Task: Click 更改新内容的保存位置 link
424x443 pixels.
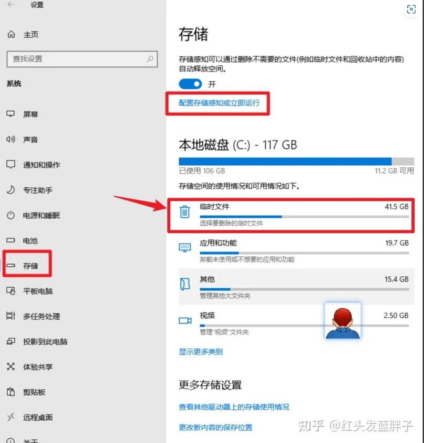Action: (215, 427)
